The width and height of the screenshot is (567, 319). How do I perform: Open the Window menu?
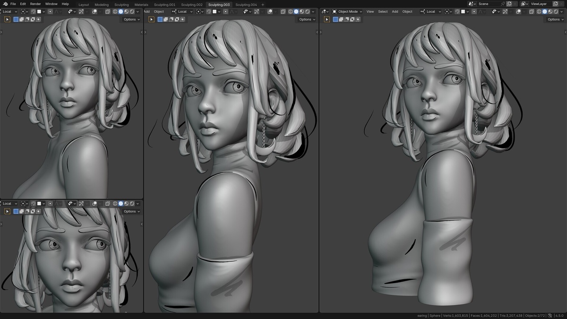[51, 4]
